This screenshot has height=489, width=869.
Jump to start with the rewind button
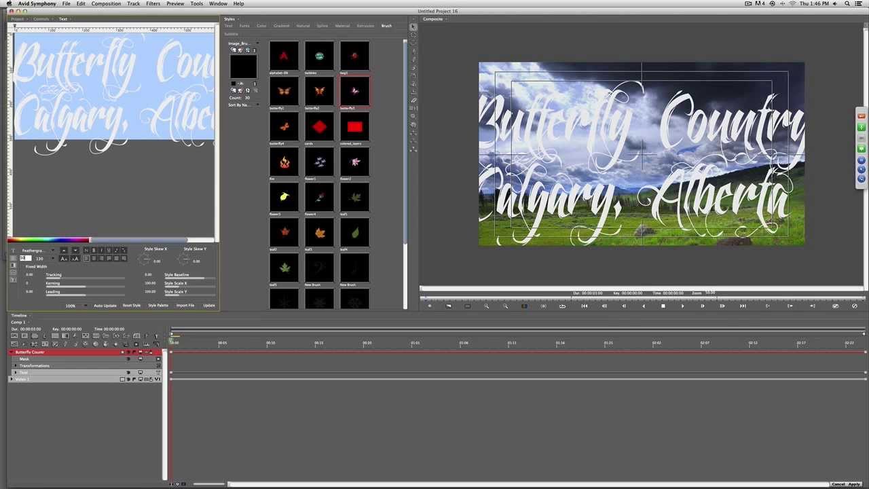click(x=585, y=306)
